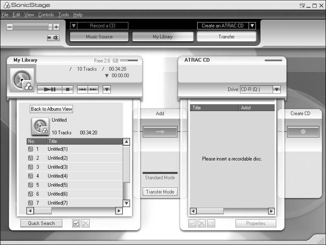Click the ATRAC CD list right scroll arrow
326x245 pixels.
271,211
